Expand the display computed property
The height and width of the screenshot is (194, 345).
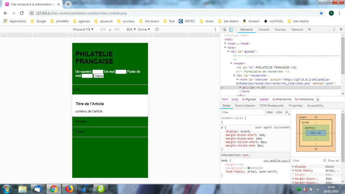[293, 166]
